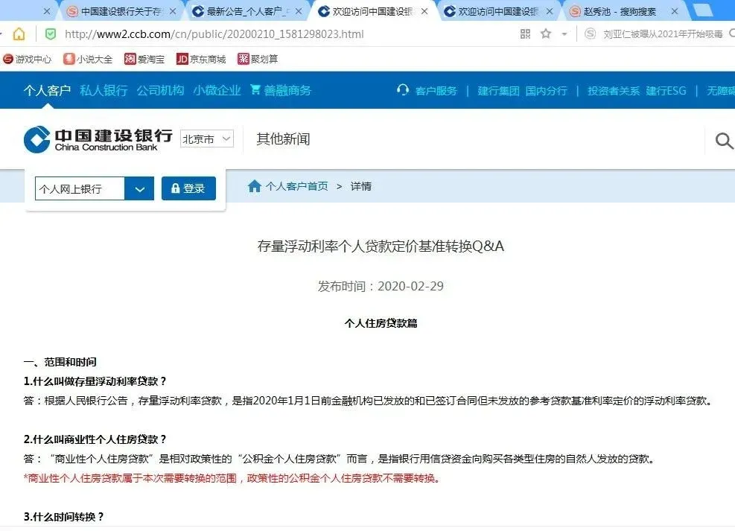735x531 pixels.
Task: Click the address bar URL field
Action: [x=214, y=34]
